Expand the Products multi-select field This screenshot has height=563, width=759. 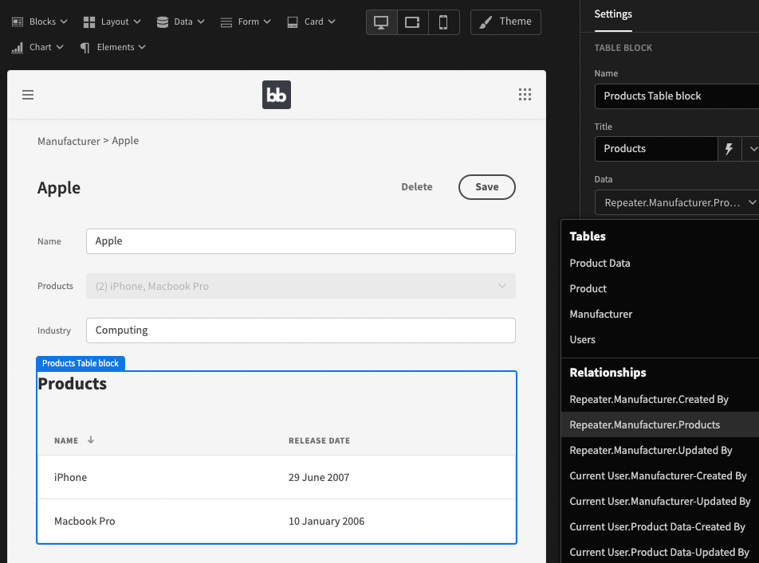click(x=301, y=286)
